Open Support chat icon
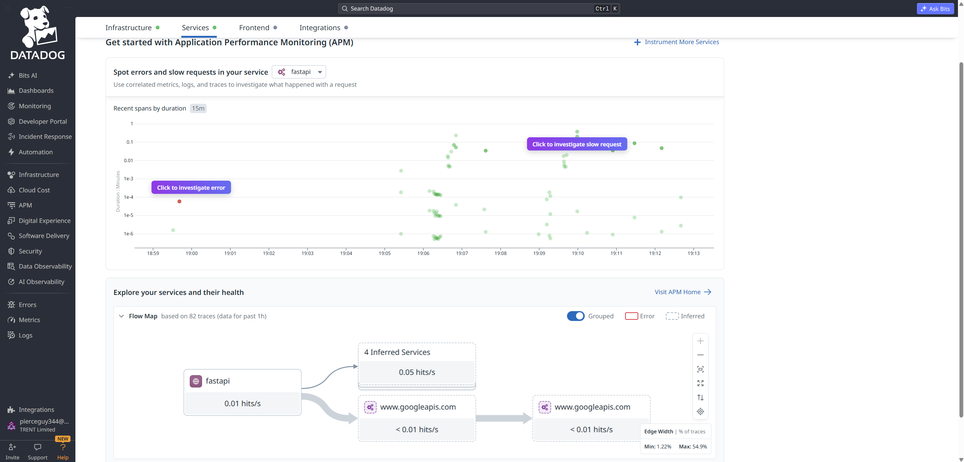The height and width of the screenshot is (462, 964). click(x=38, y=447)
